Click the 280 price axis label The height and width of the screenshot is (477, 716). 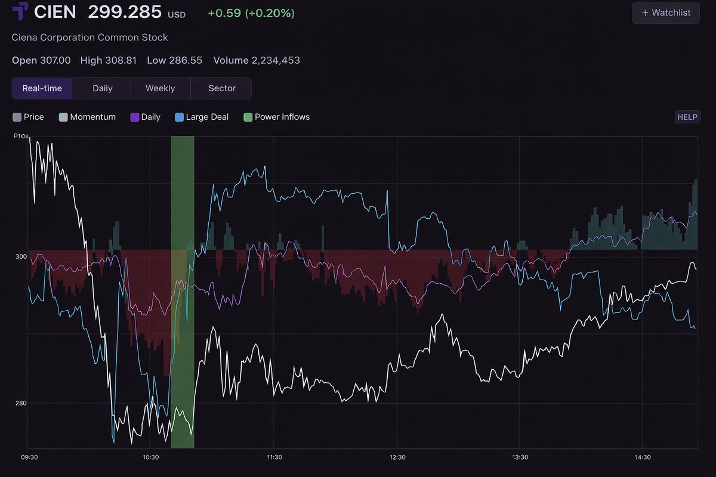point(20,402)
